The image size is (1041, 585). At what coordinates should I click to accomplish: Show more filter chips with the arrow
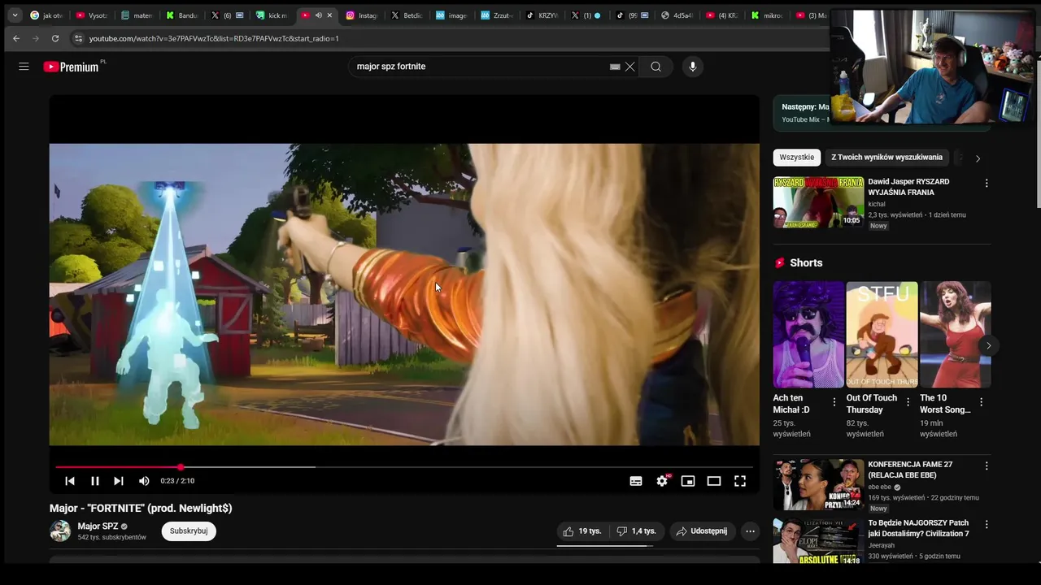click(x=978, y=158)
